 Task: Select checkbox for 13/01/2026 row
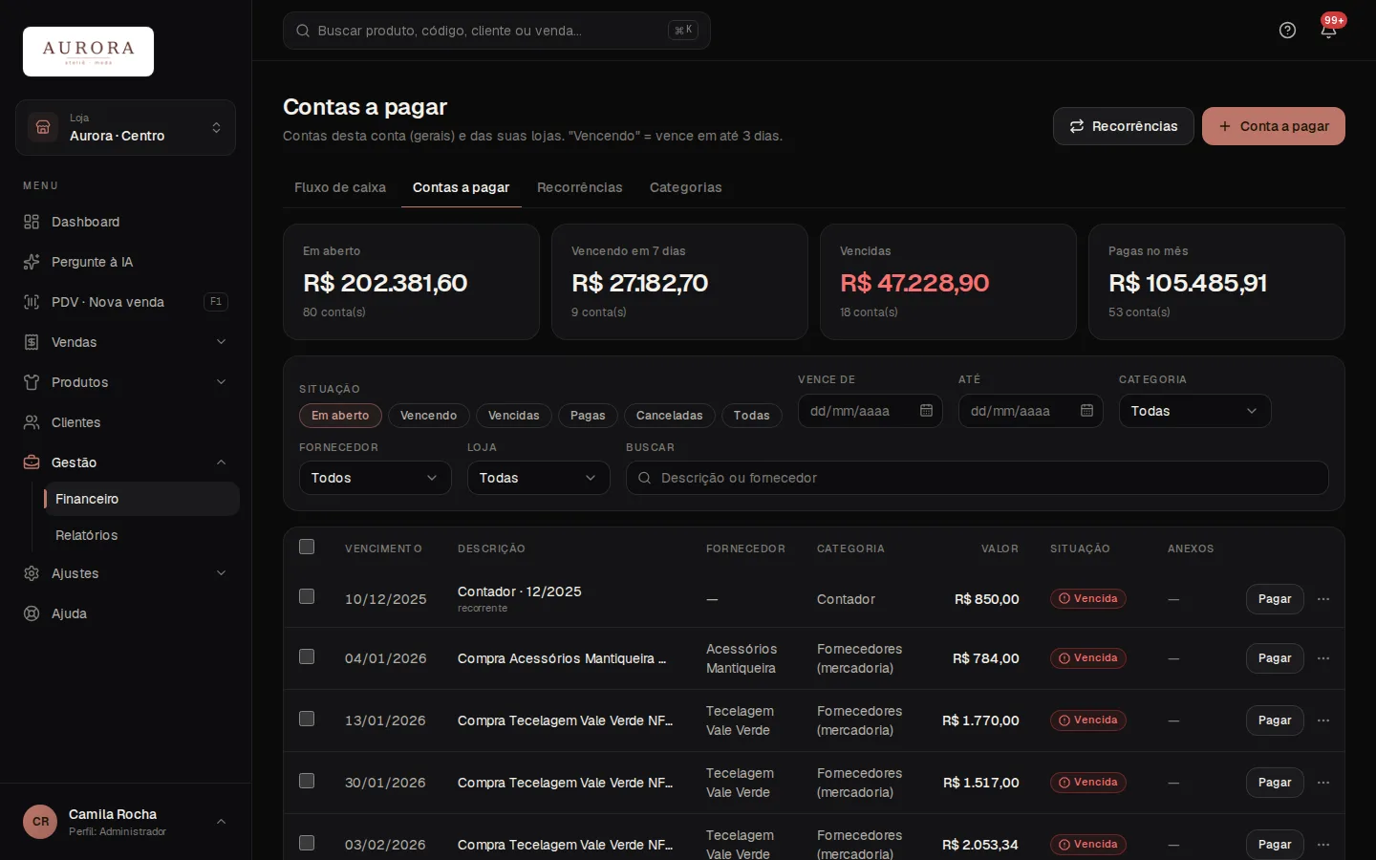click(307, 719)
